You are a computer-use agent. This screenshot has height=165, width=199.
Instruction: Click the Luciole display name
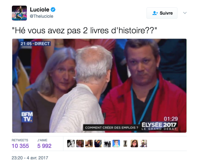click(x=40, y=10)
